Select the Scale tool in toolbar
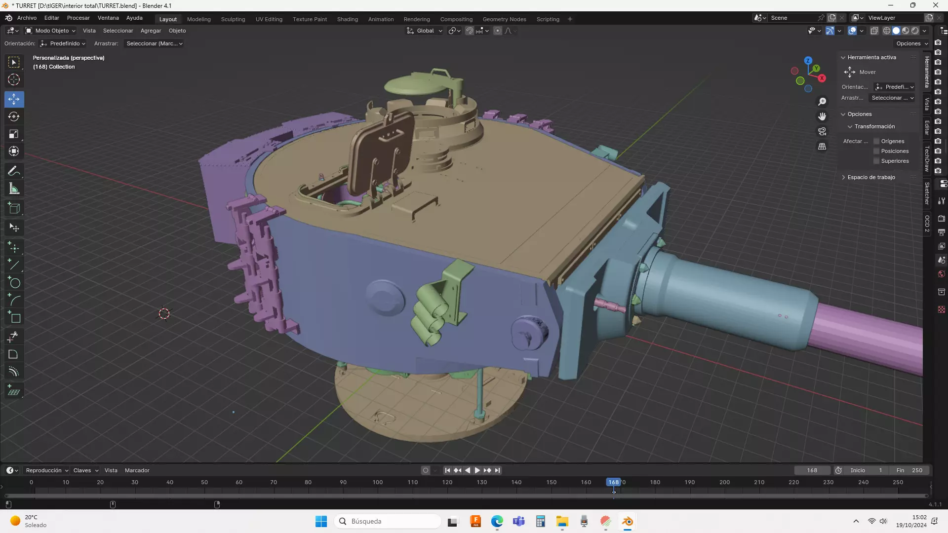 point(14,134)
